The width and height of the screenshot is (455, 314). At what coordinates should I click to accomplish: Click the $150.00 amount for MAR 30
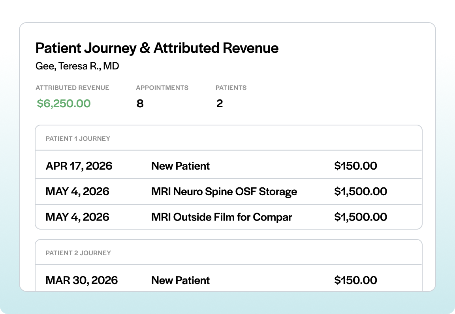pos(355,280)
